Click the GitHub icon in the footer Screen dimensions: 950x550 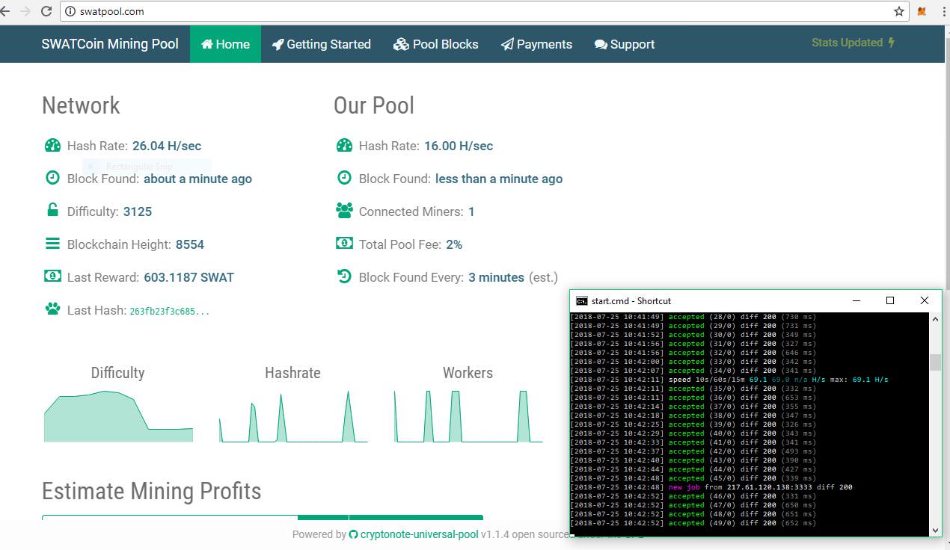[353, 534]
